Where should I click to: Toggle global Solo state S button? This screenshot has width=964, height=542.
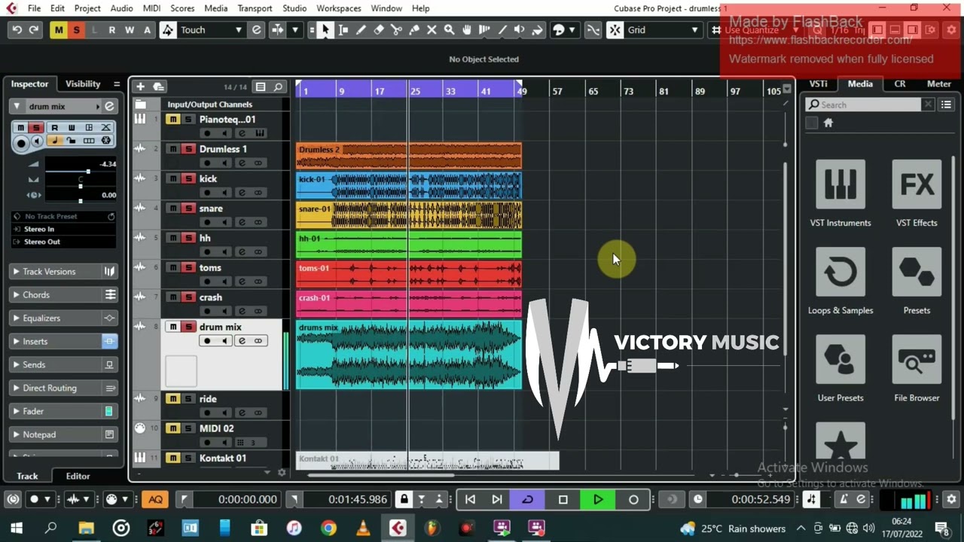[x=76, y=30]
